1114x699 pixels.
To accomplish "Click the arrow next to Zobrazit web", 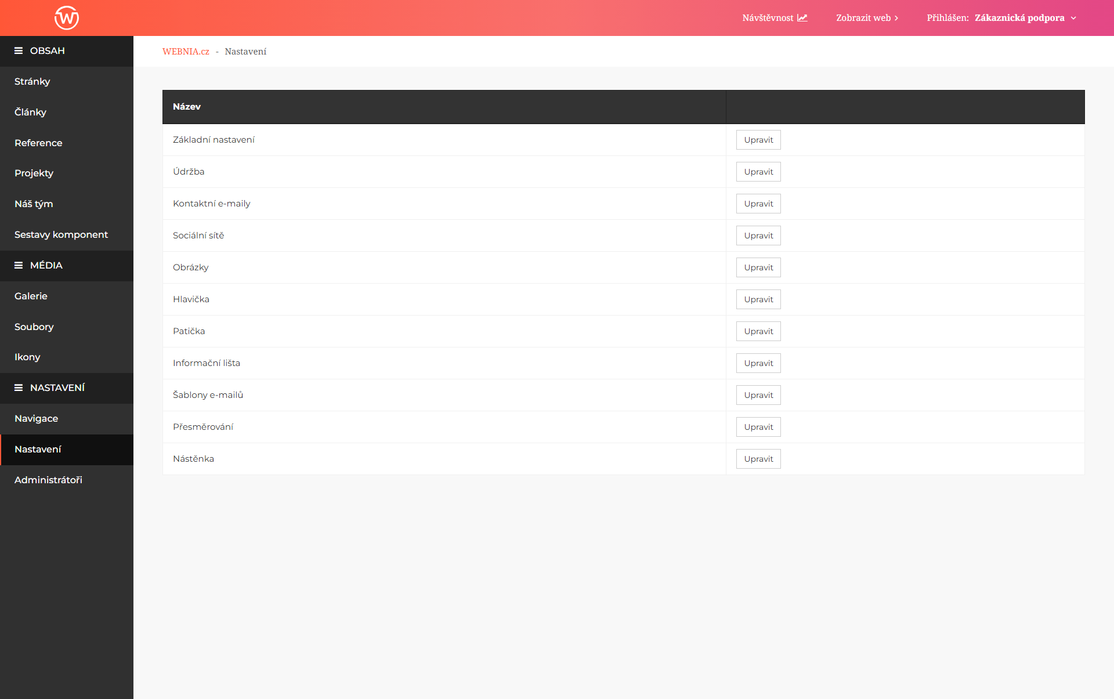I will click(x=896, y=18).
